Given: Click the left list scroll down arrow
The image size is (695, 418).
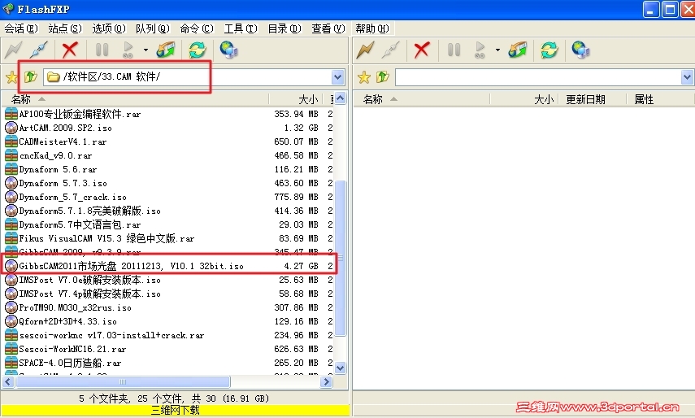Looking at the screenshot, I should (x=341, y=368).
